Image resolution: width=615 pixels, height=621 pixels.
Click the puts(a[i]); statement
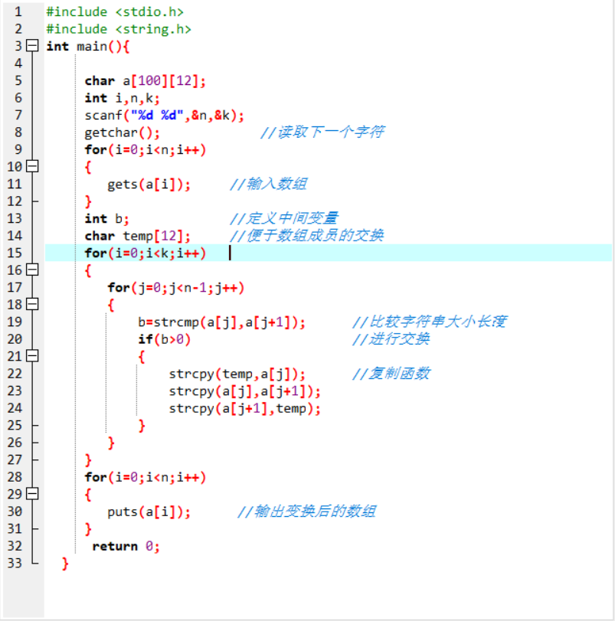tap(149, 512)
